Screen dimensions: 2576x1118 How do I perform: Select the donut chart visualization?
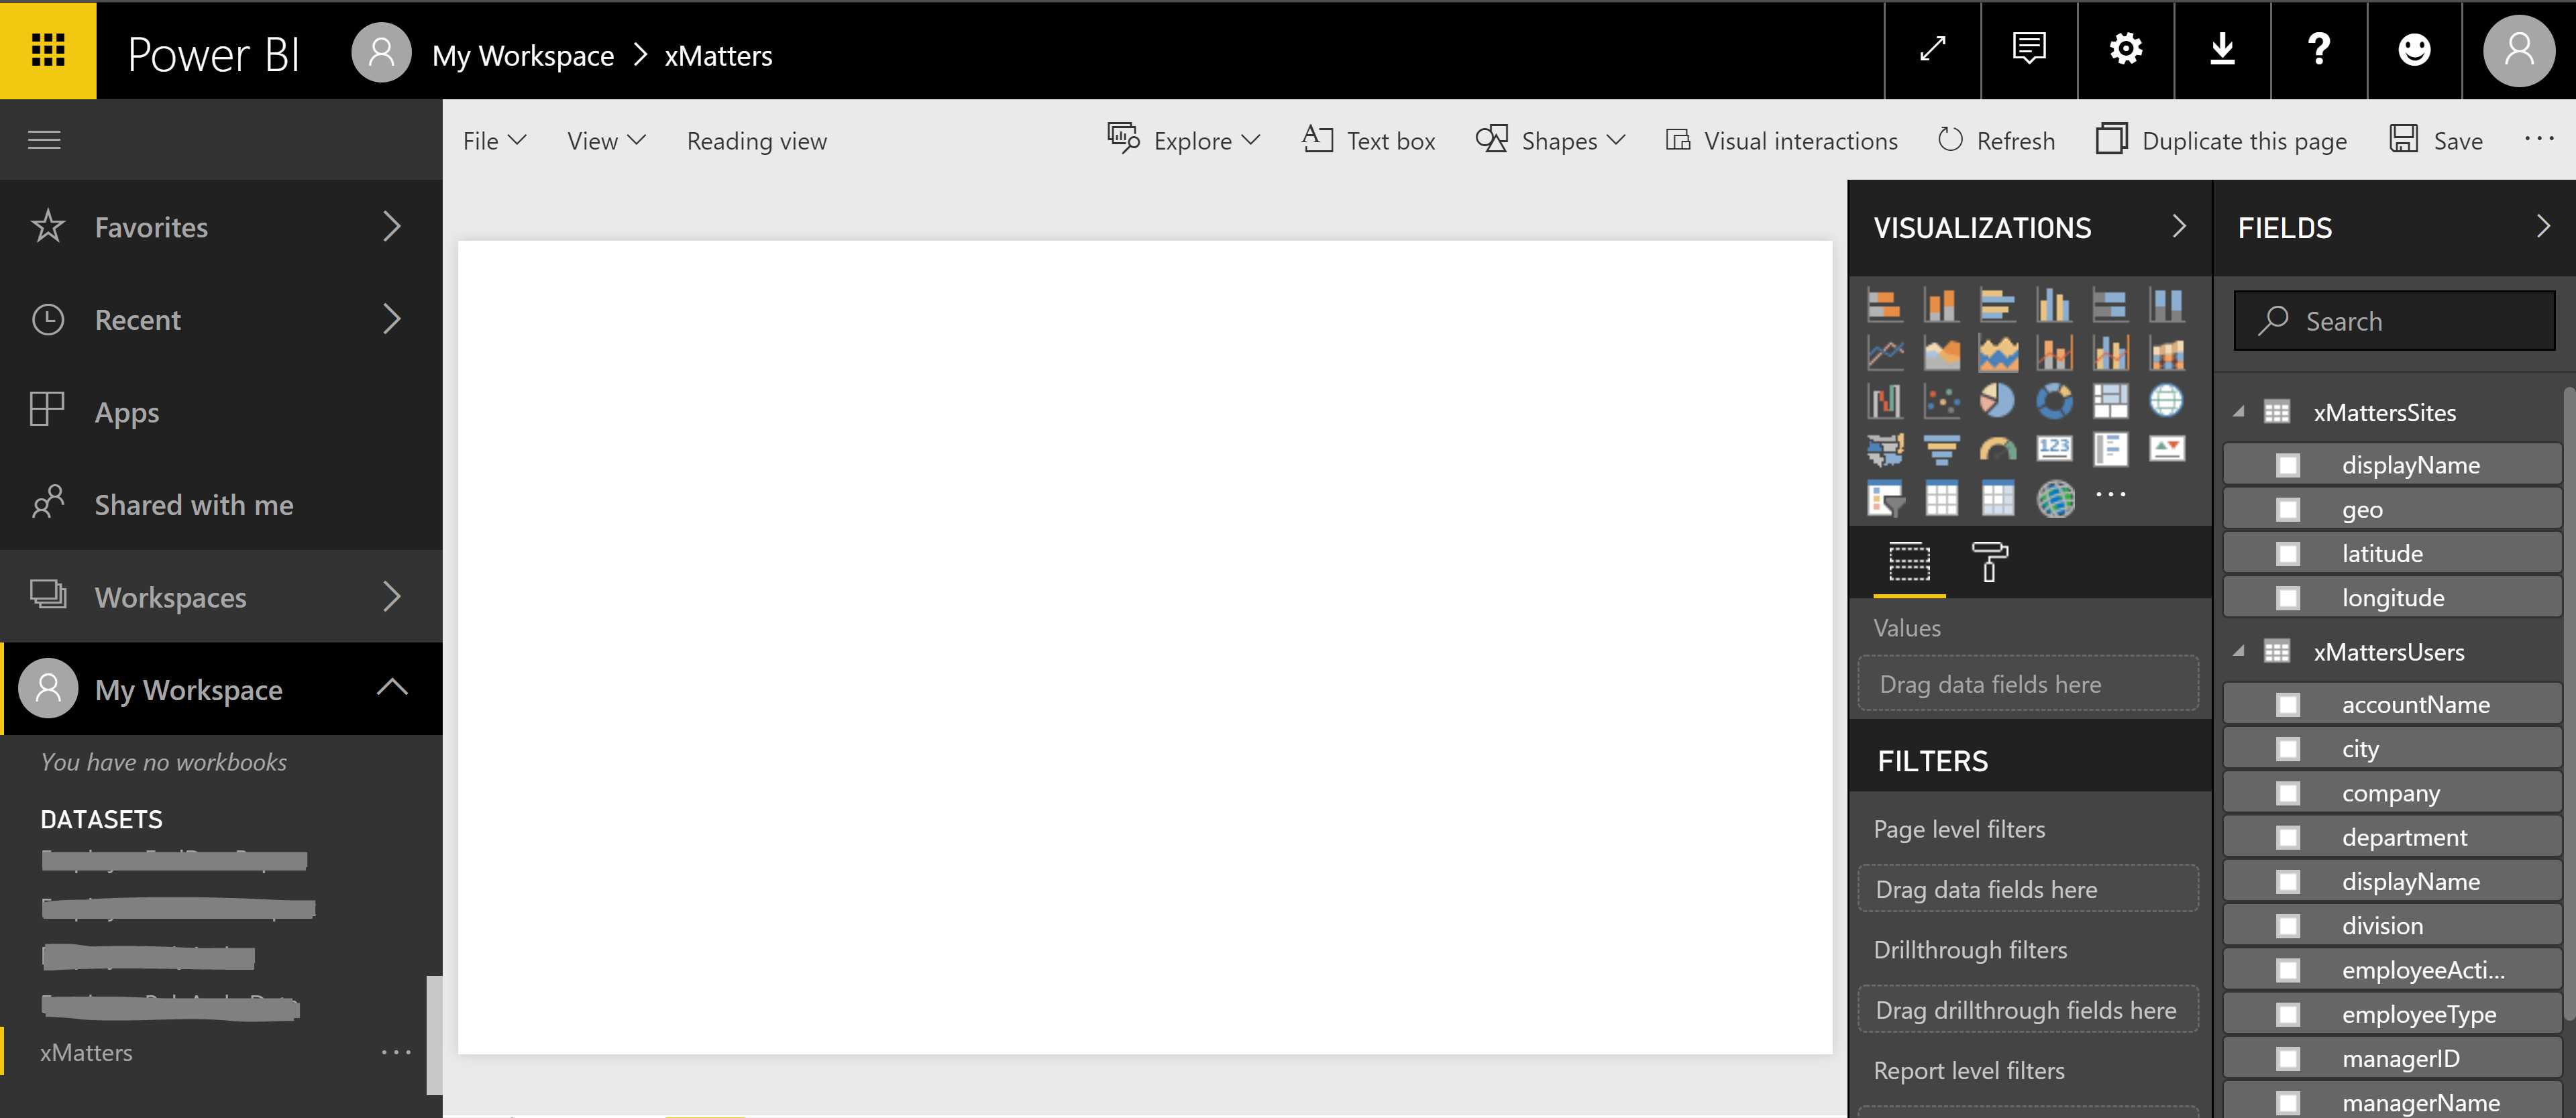[x=2054, y=401]
